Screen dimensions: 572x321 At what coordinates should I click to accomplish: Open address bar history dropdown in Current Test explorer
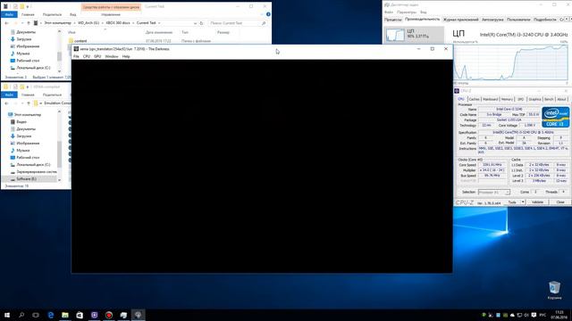[x=195, y=23]
